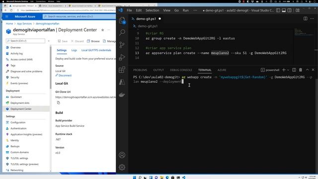Screen dimensions: 318x179
Task: Open VS Code from the taskbar
Action: click(x=184, y=178)
